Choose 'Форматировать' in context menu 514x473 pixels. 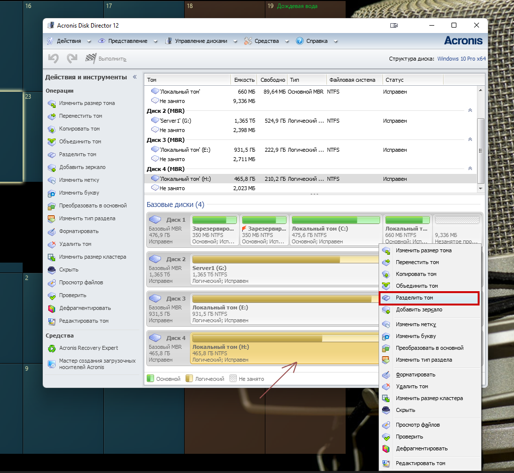click(x=429, y=374)
